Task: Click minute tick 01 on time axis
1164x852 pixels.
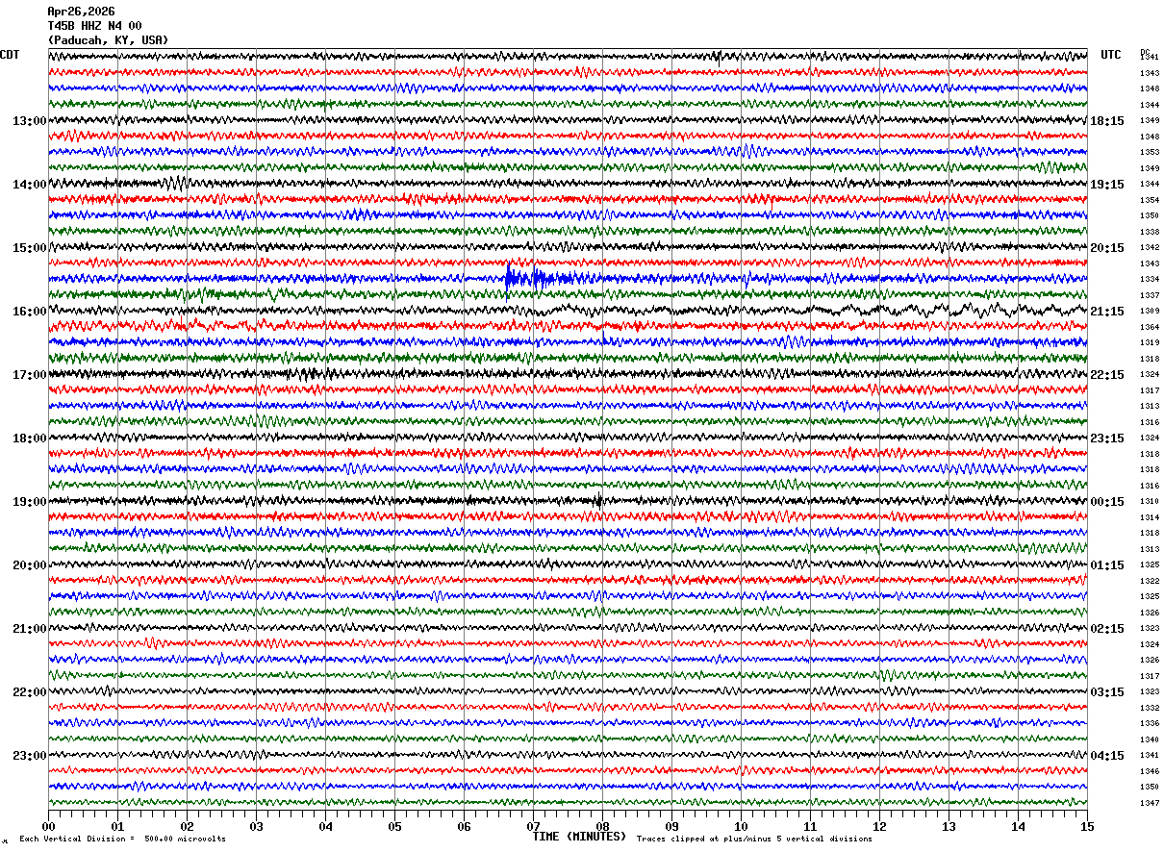Action: tap(117, 826)
